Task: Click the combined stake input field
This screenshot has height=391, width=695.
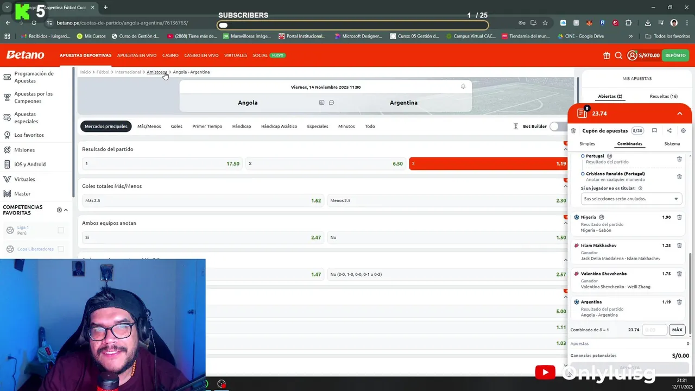Action: tap(654, 330)
